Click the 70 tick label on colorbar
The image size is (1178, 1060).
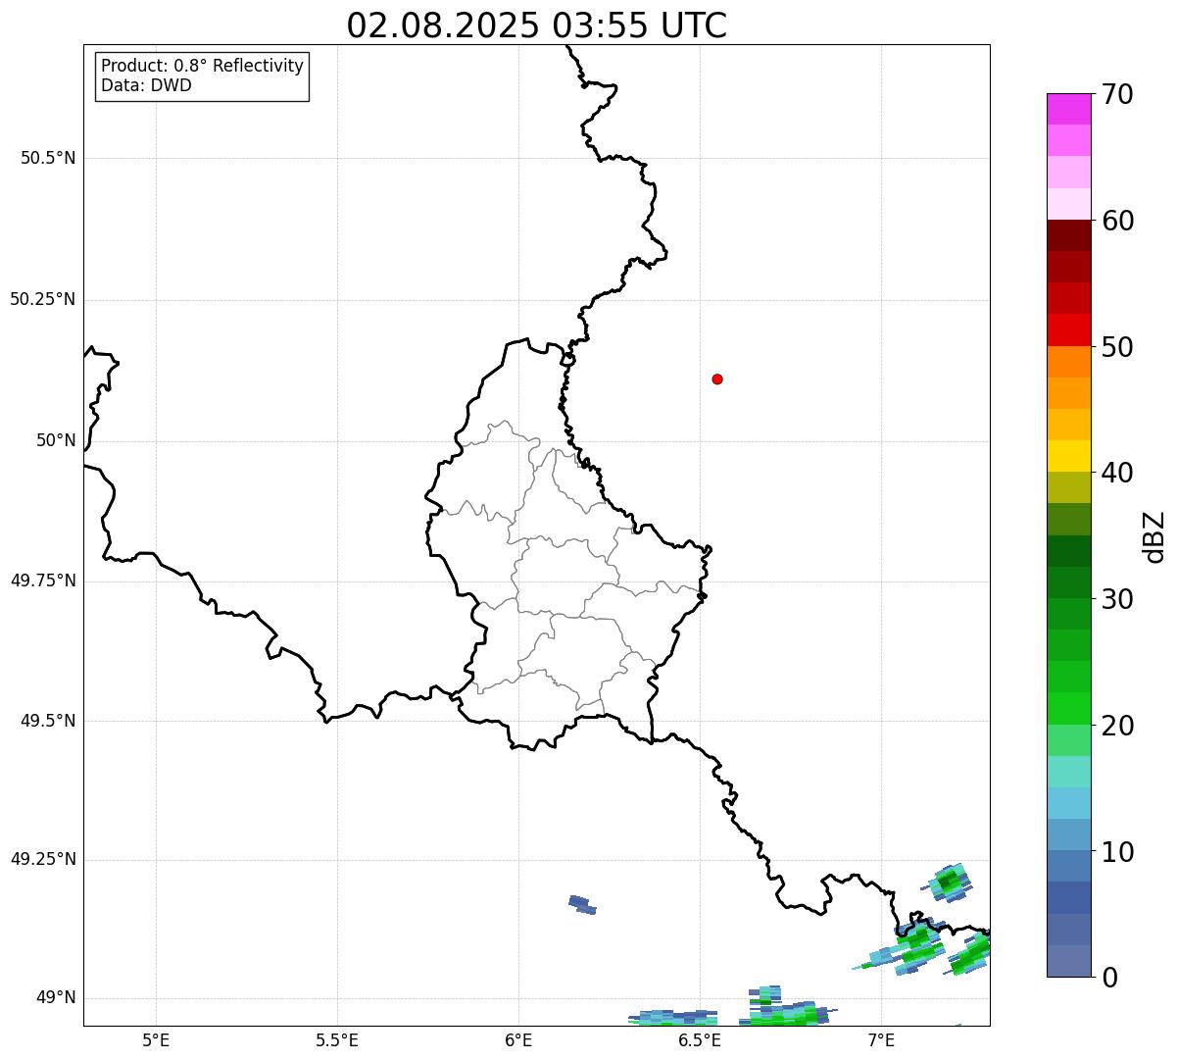(1116, 94)
